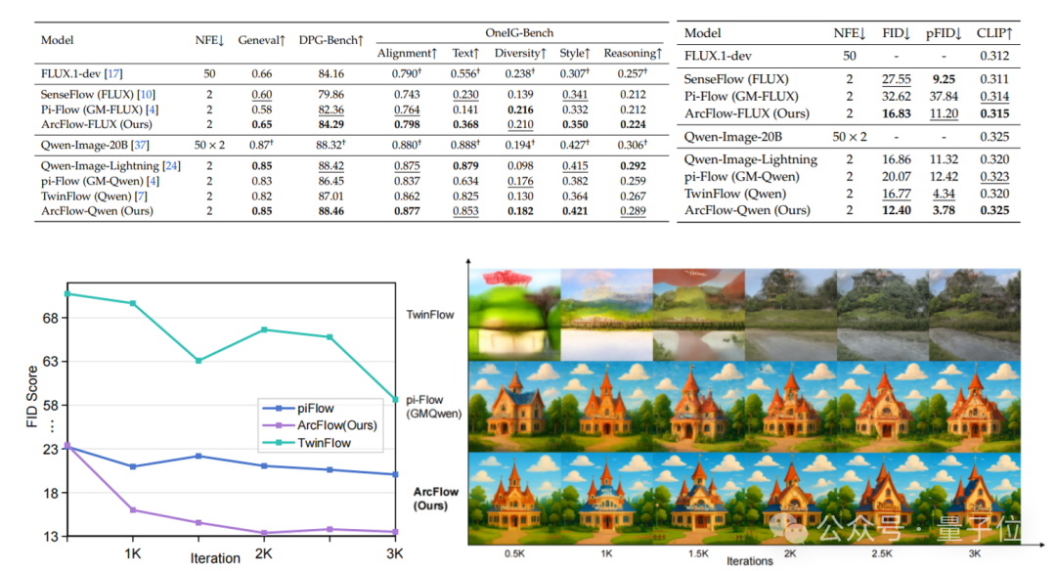Screen dimensions: 1056x571
Task: Click the blue [17] citation after FLUX.1-dev
Action: click(113, 73)
